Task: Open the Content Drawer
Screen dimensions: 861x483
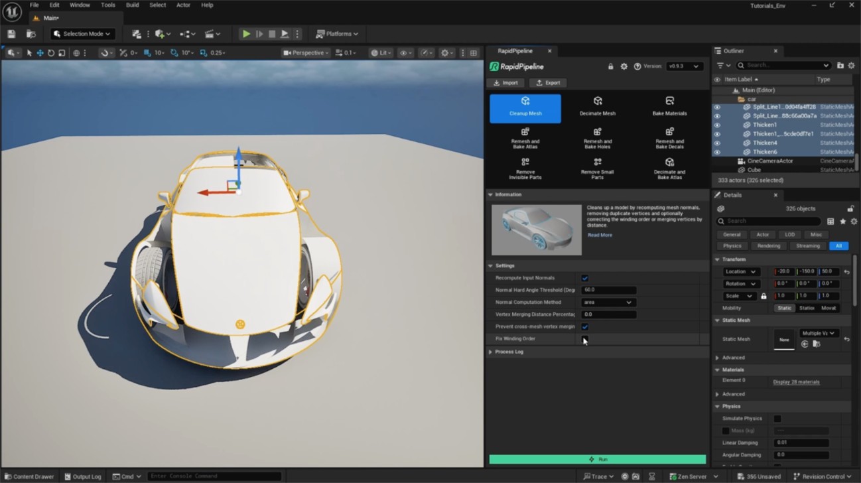Action: pos(29,476)
